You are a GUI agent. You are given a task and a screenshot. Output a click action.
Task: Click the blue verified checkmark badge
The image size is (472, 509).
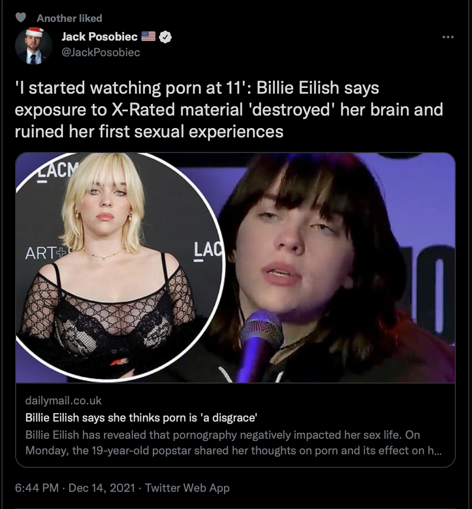tap(165, 37)
